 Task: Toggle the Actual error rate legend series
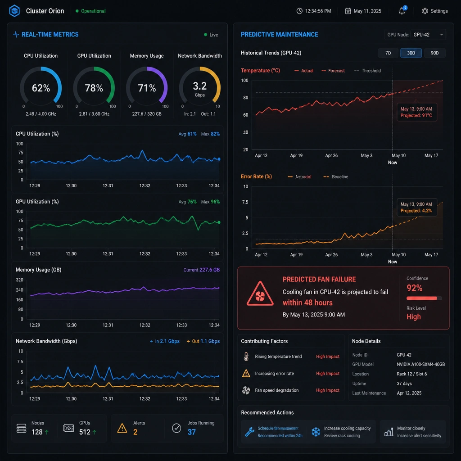299,176
